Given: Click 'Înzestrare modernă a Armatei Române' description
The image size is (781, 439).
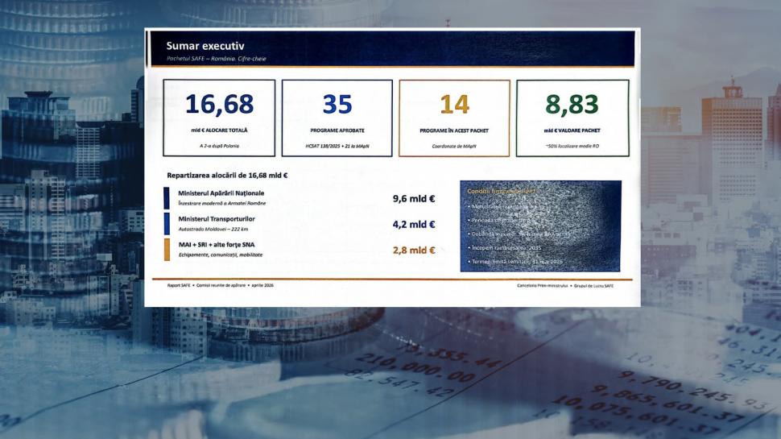Looking at the screenshot, I should (x=222, y=203).
